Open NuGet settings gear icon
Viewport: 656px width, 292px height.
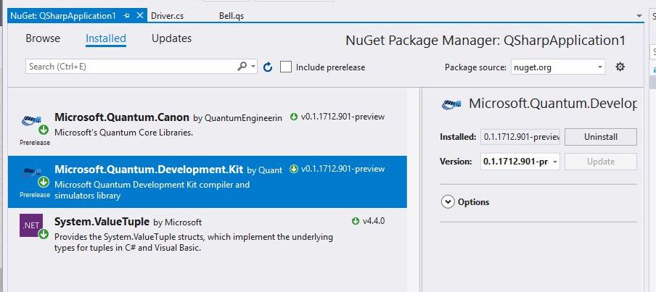620,67
